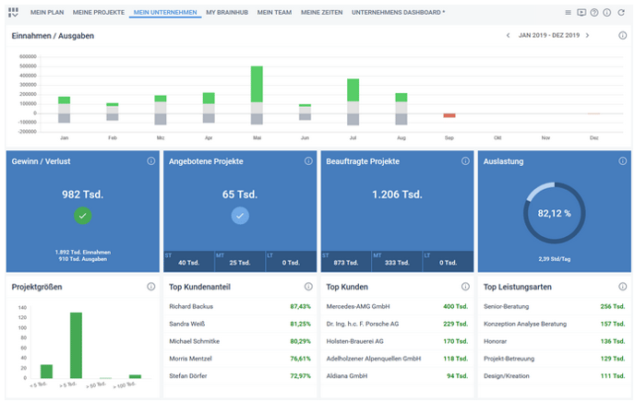Click info icon on Auslastung tile
635x402 pixels.
623,161
